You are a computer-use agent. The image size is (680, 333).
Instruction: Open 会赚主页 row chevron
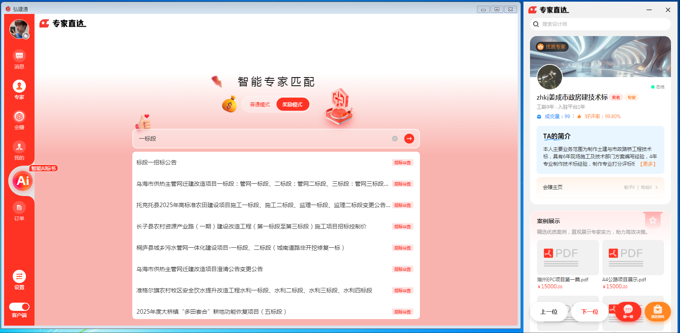point(657,187)
